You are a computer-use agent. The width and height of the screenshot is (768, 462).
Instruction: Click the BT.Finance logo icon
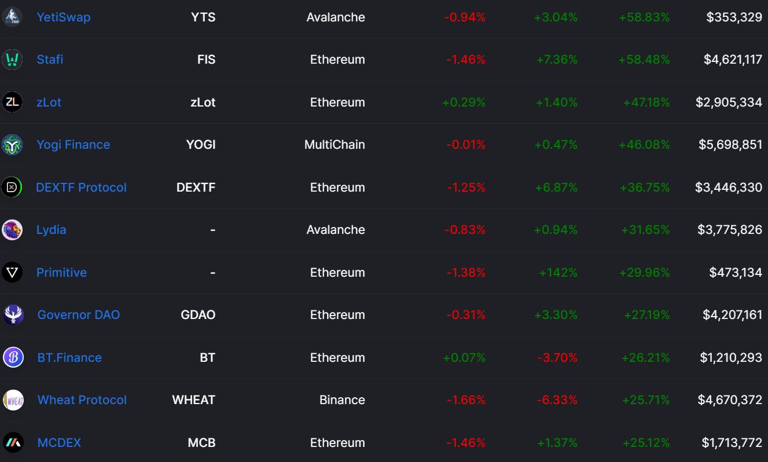tap(13, 358)
